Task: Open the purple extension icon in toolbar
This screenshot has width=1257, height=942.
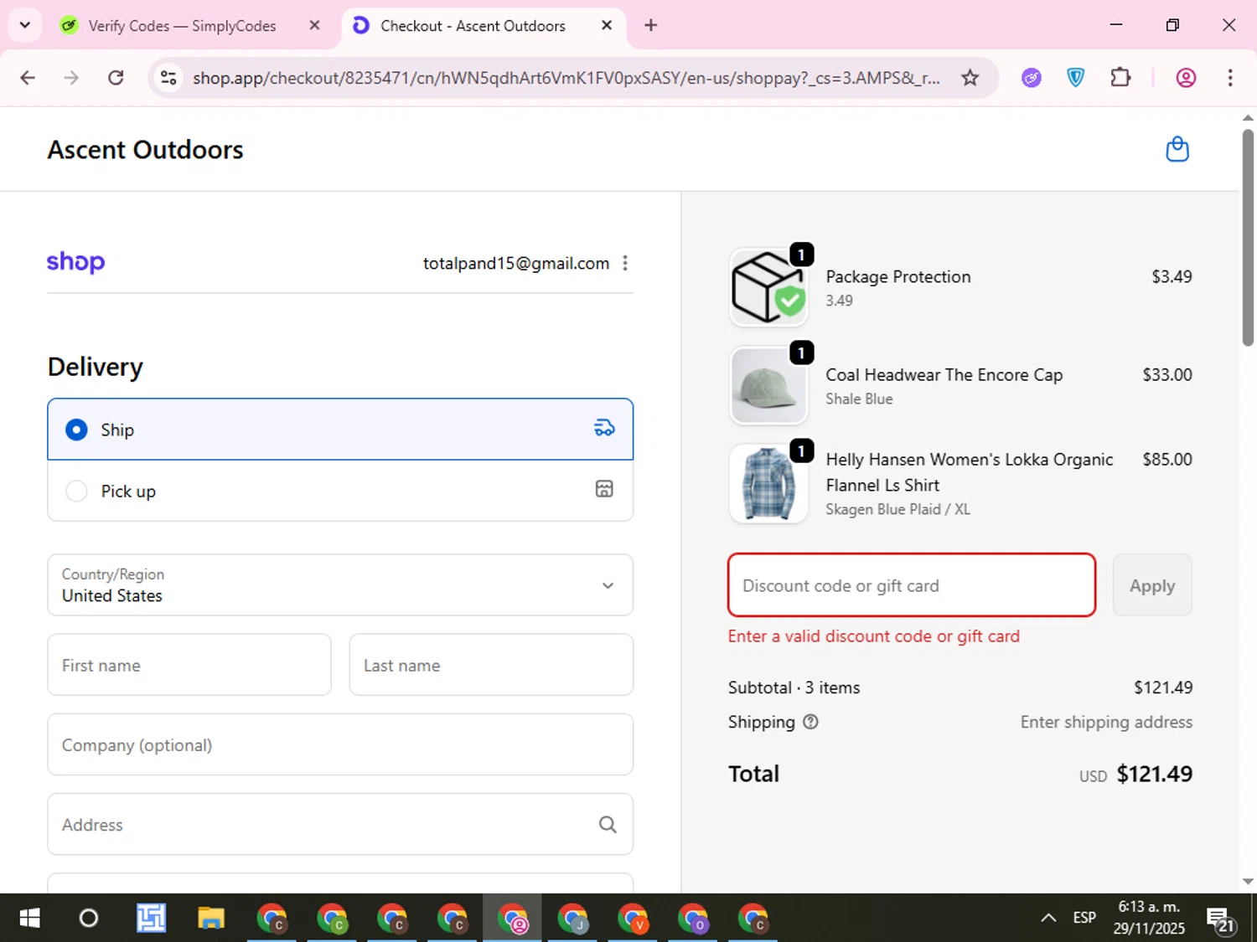Action: 1032,78
